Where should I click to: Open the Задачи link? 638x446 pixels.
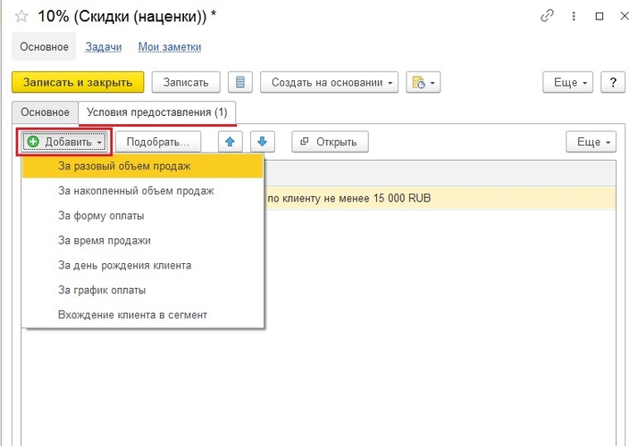(x=103, y=47)
